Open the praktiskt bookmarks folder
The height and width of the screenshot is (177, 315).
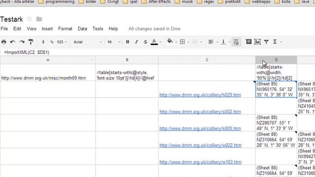(229, 2)
